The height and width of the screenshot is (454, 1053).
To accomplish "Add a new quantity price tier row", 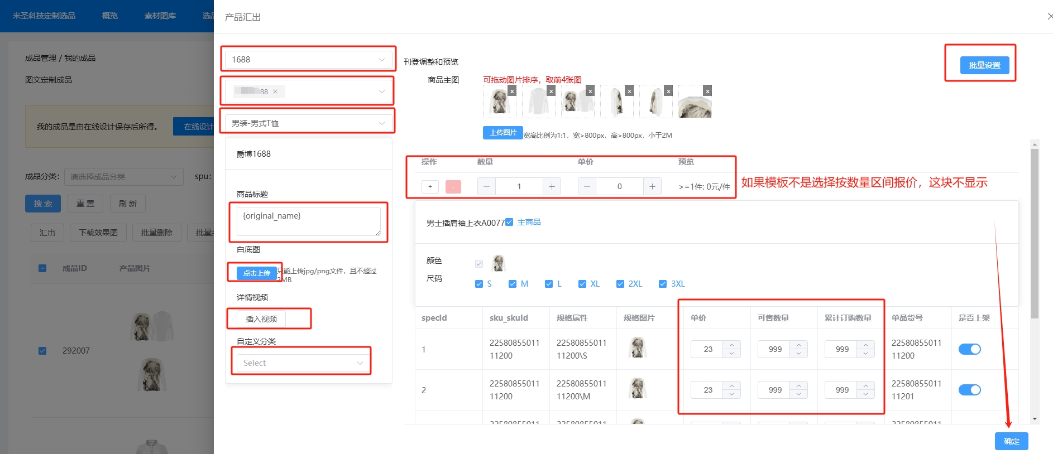I will tap(430, 187).
